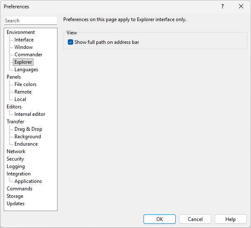Toggle Show full path on address bar
Viewport: 251px width, 228px height.
point(71,42)
